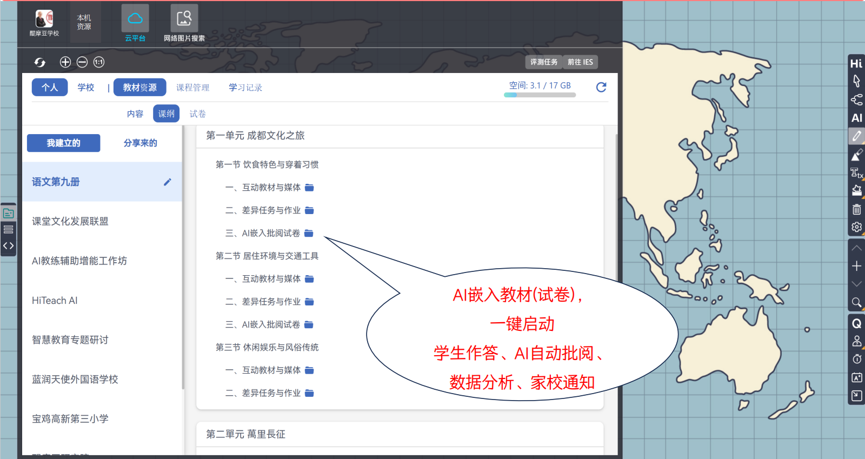
Task: Open the 云平台 cloud platform icon
Action: tap(135, 23)
